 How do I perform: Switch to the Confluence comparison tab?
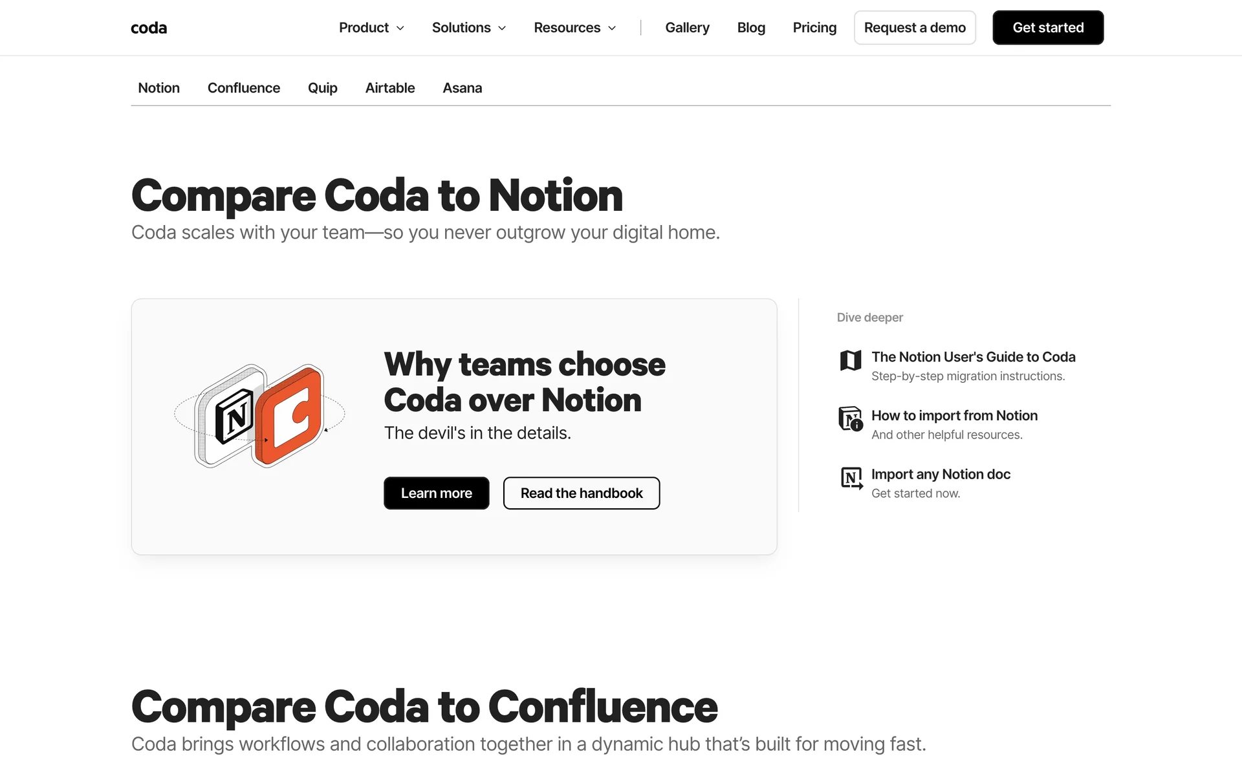[243, 88]
